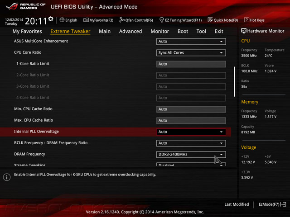290x217 pixels.
Task: Open CPU Core Ratio dropdown
Action: [191, 53]
